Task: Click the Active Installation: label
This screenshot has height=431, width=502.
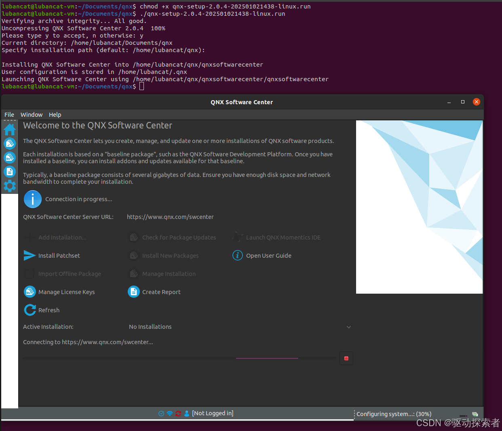Action: click(x=48, y=327)
